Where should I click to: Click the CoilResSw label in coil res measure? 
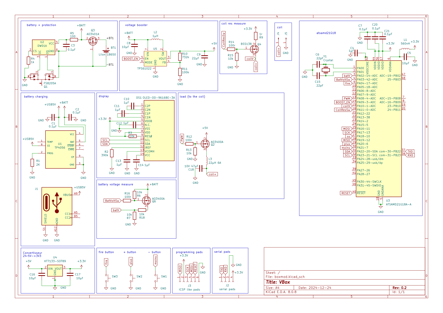tap(224, 40)
